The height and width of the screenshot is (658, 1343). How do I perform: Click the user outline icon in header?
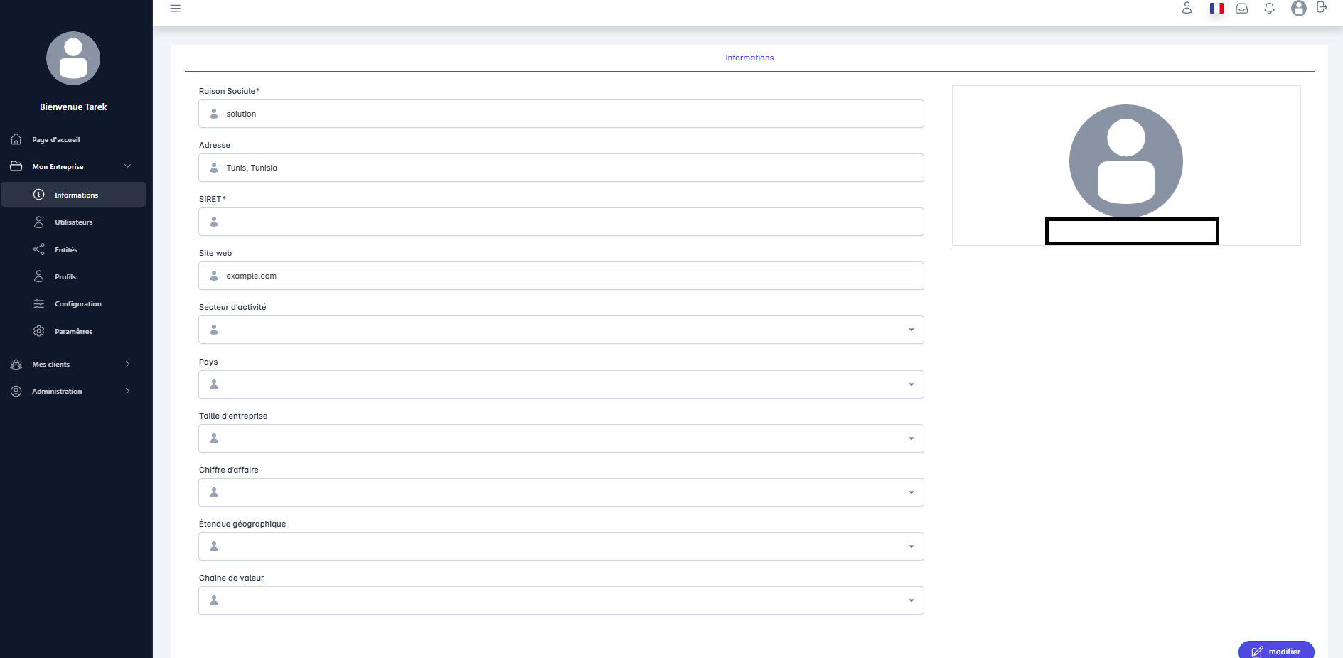[x=1187, y=9]
